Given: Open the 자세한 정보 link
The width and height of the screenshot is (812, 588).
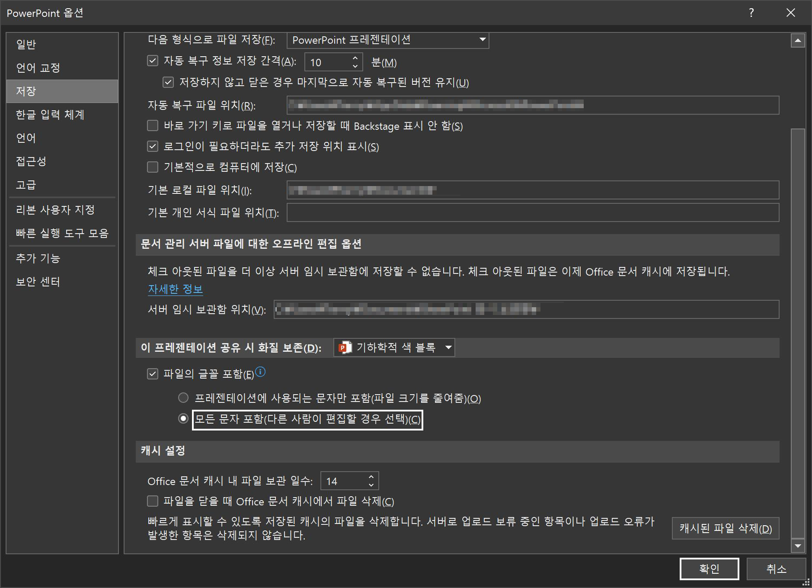Looking at the screenshot, I should (175, 289).
